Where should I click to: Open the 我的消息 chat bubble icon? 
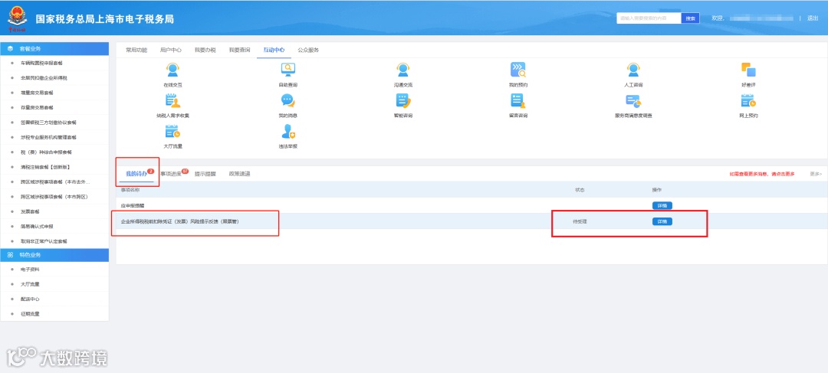tap(287, 101)
